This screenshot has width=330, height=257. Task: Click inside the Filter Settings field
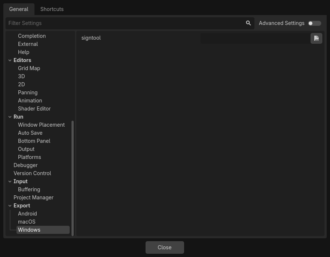pos(110,23)
